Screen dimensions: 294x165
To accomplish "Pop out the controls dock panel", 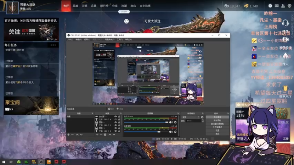I will click(x=228, y=113).
